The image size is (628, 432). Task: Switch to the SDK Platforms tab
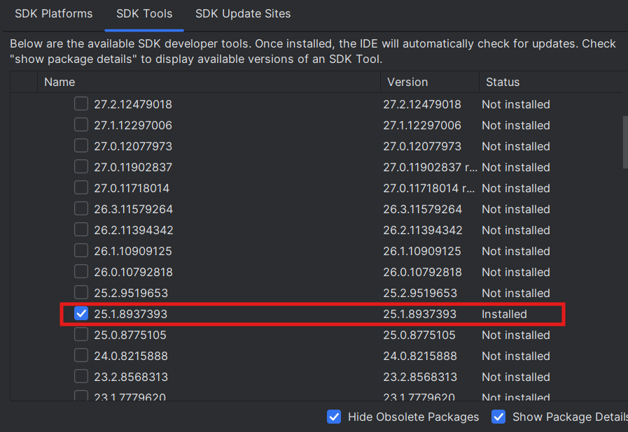[x=53, y=14]
